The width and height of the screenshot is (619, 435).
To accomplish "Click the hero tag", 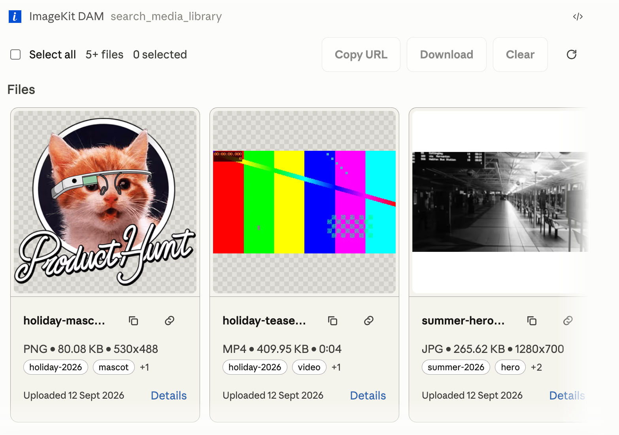I will pos(510,367).
